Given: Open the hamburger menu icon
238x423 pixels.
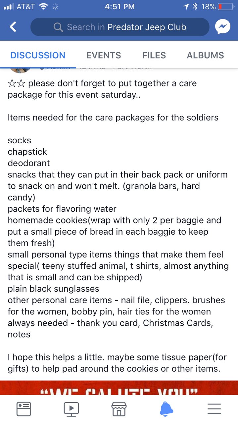Looking at the screenshot, I should point(214,409).
